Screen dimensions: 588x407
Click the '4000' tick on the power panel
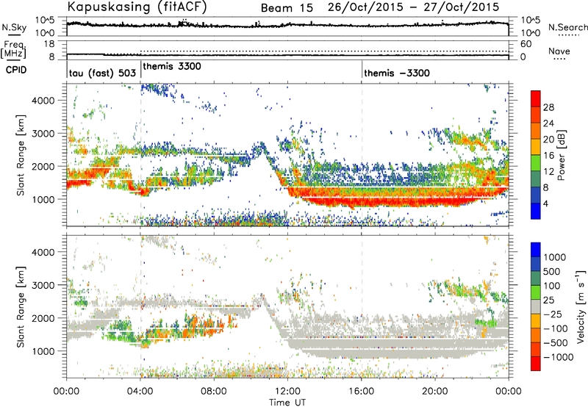pos(43,101)
